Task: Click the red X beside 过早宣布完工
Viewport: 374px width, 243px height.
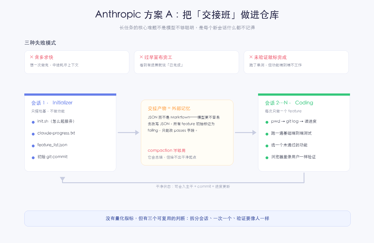Action: point(141,57)
